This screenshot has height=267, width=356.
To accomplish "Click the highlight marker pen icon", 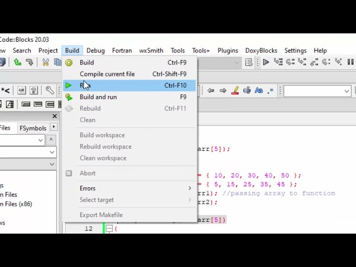I will 235,90.
